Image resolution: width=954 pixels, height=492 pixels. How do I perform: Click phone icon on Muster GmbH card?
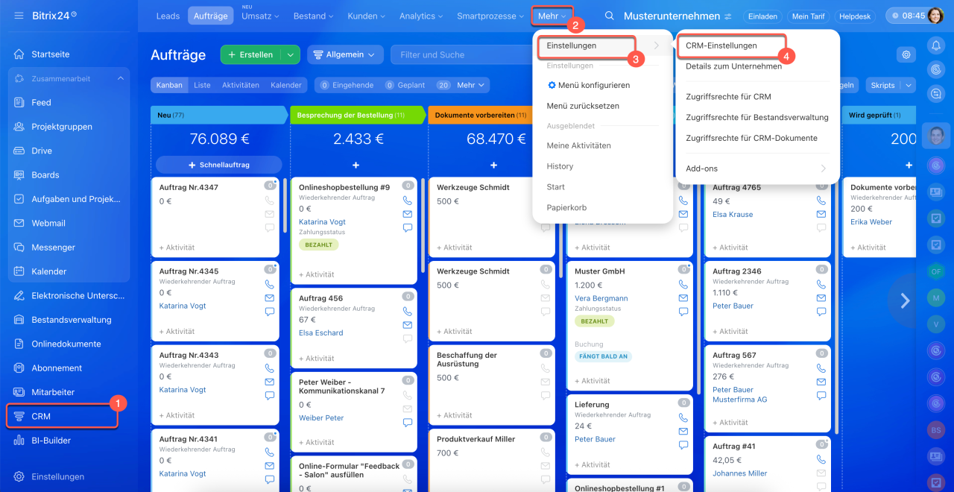tap(683, 285)
